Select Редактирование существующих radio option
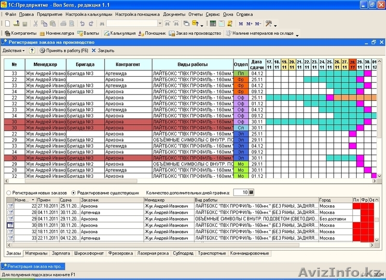Image resolution: width=386 pixels, height=280 pixels. click(x=73, y=193)
